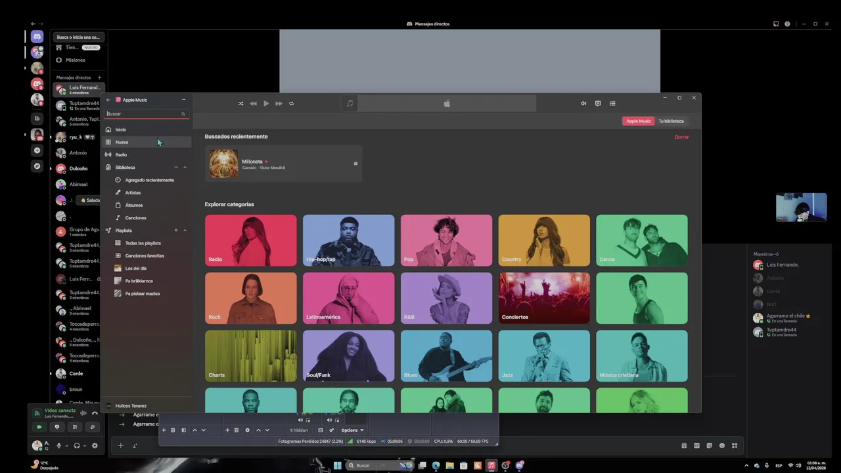Click Borrar to clear recent searches
Viewport: 841px width, 473px height.
[x=681, y=137]
